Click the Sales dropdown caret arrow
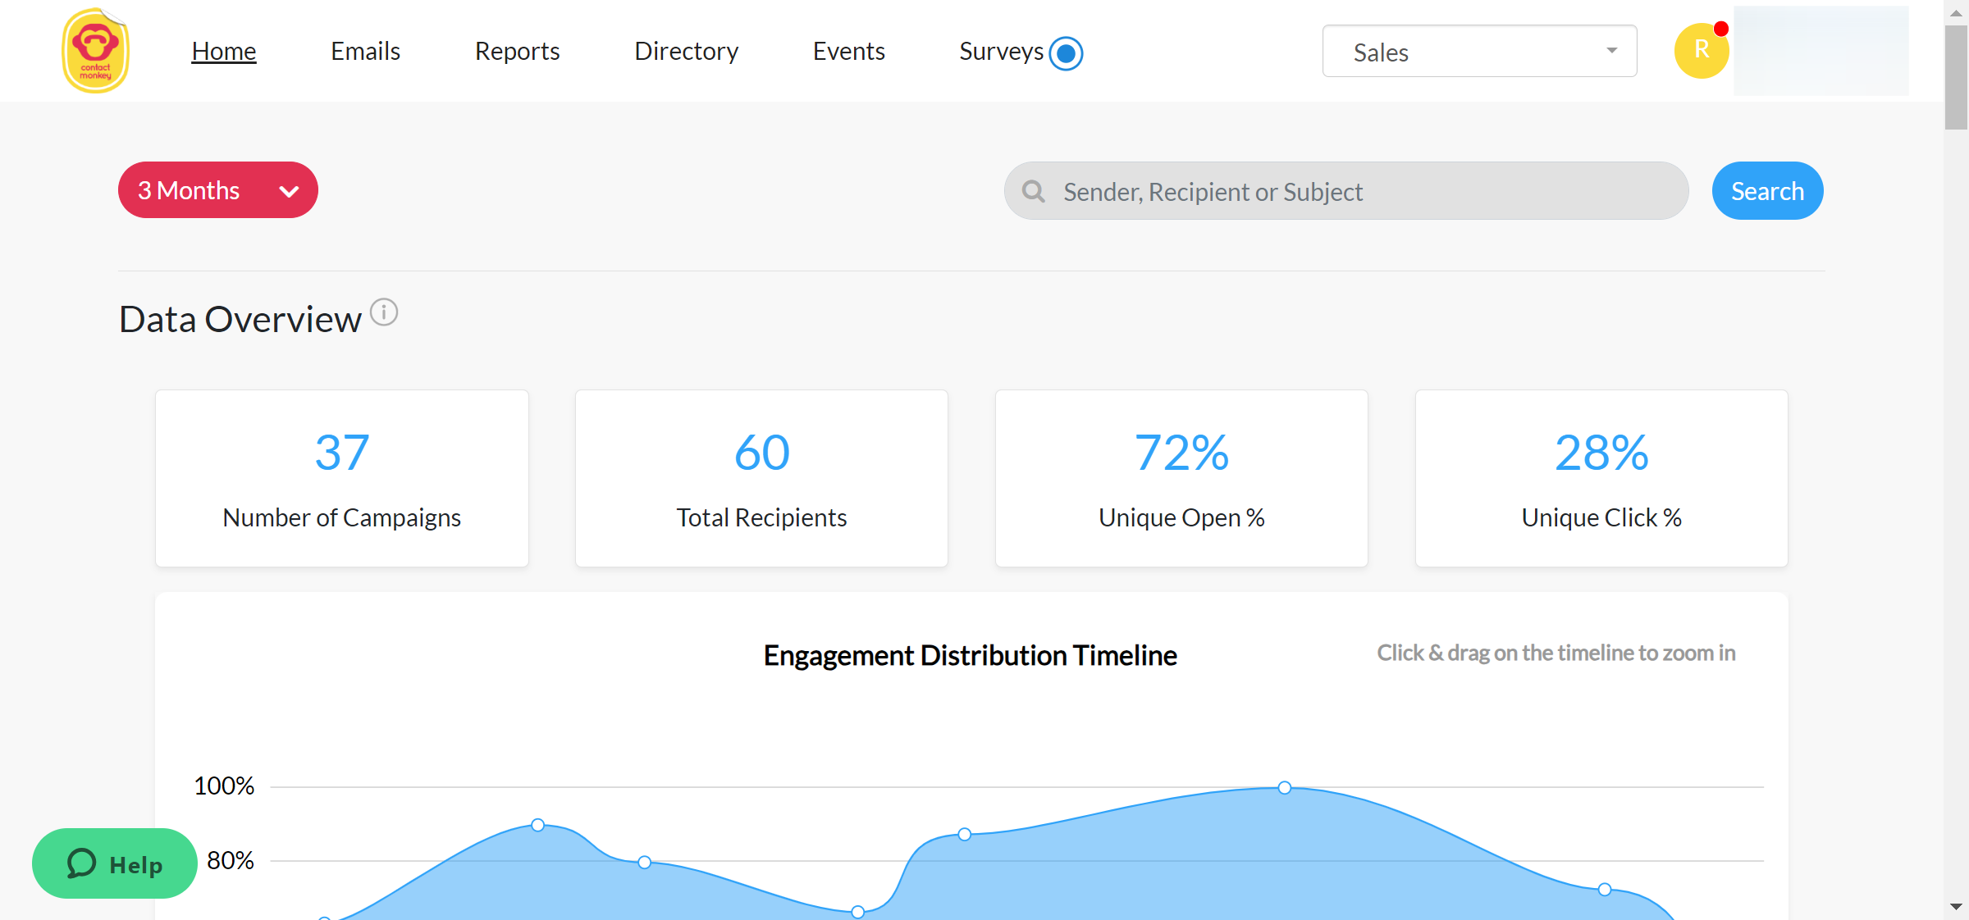 pos(1611,51)
